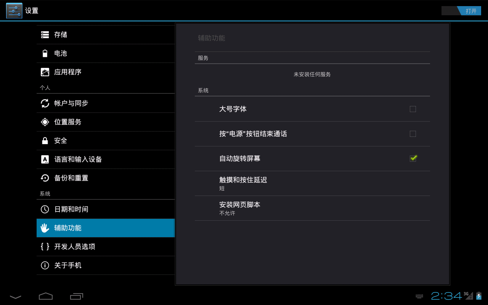The width and height of the screenshot is (488, 305).
Task: Tap the 短 value under 触摸和按住延迟
Action: [x=222, y=188]
